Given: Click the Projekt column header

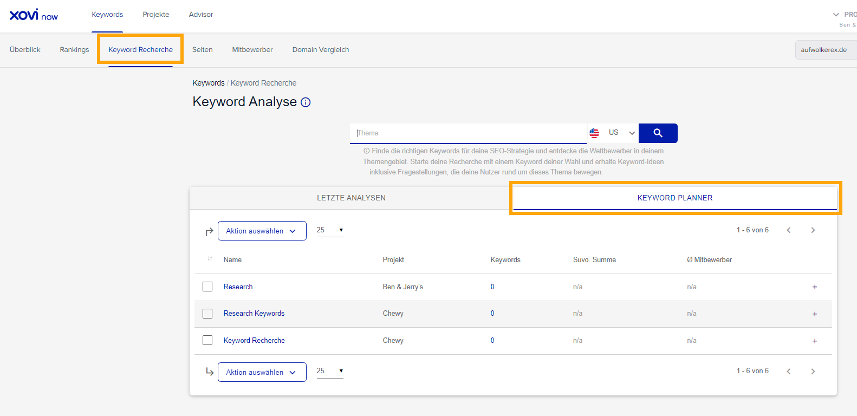Looking at the screenshot, I should click(x=393, y=260).
